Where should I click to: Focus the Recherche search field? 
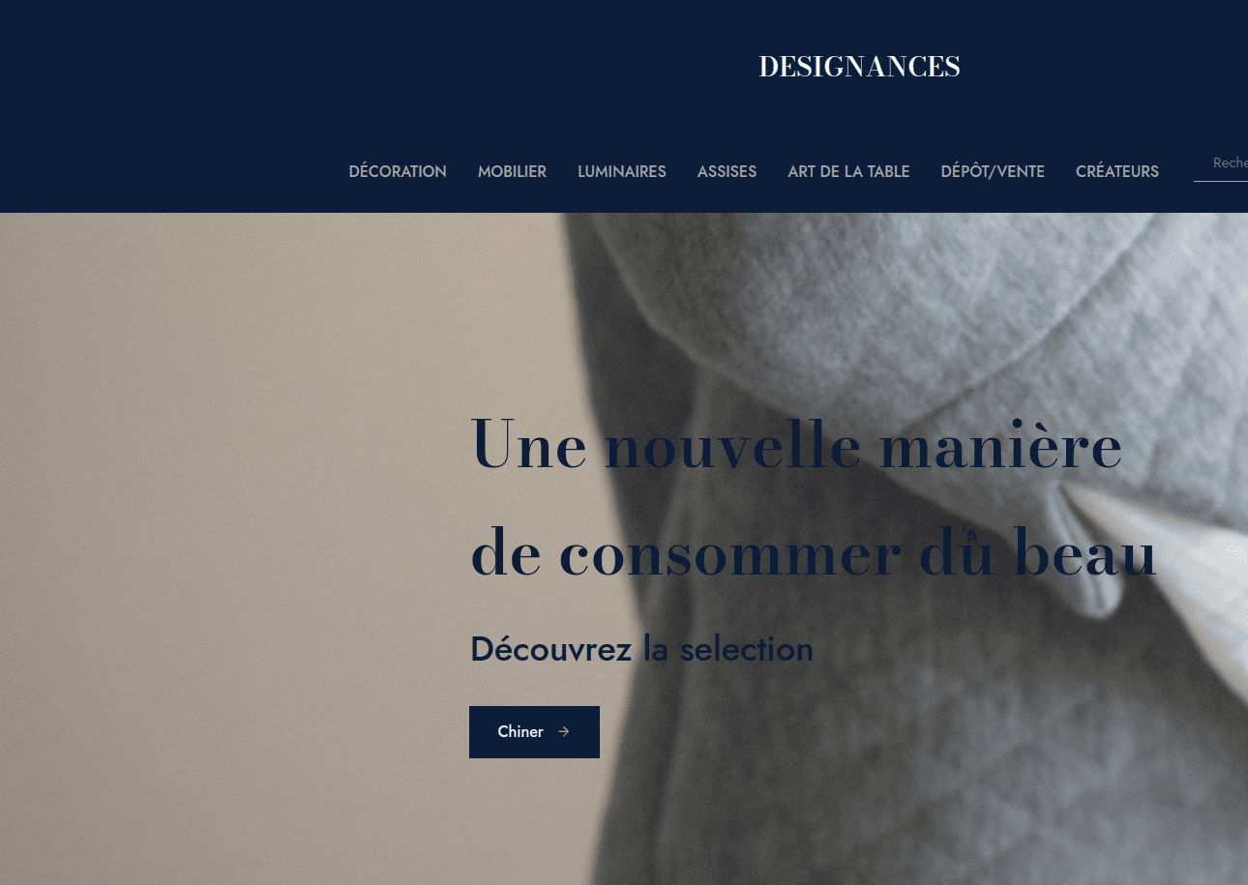pos(1221,163)
